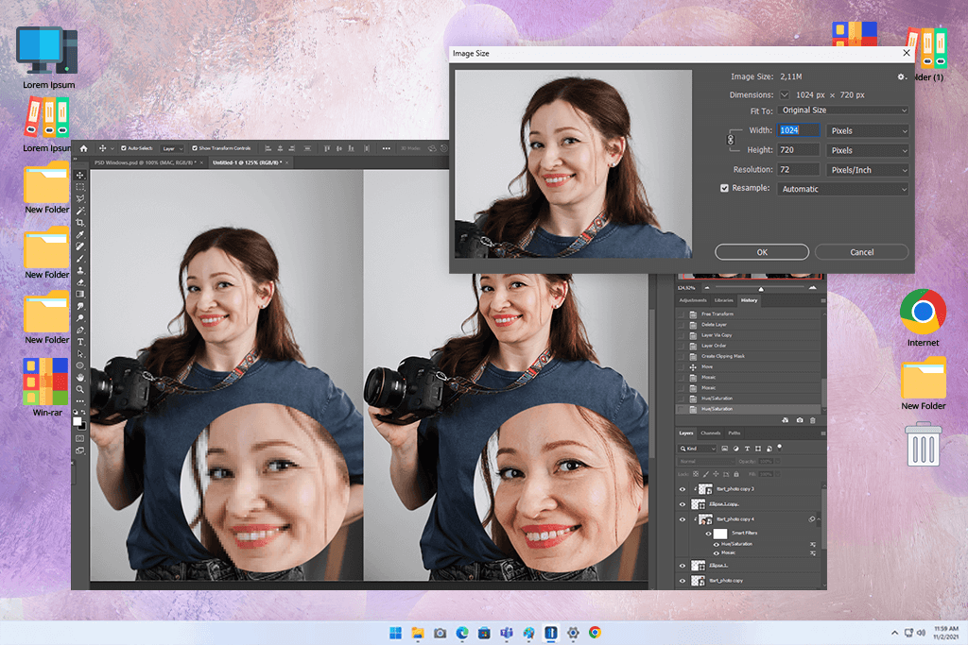Image resolution: width=968 pixels, height=645 pixels.
Task: Select the Gradient tool
Action: pos(79,294)
